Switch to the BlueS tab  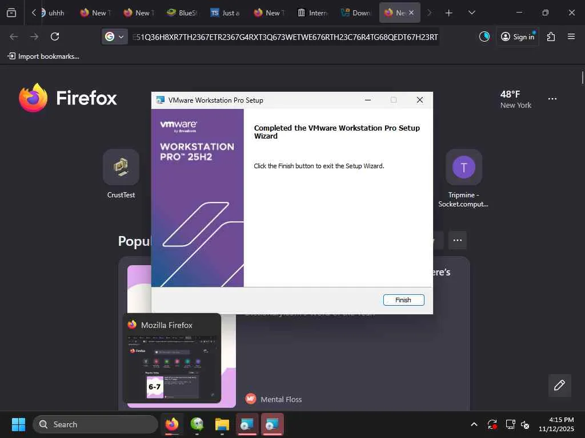coord(182,13)
